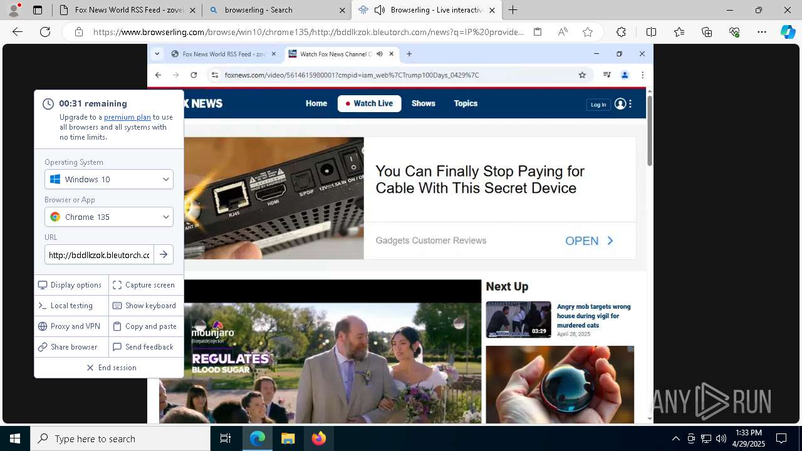The height and width of the screenshot is (451, 802).
Task: Mute the Watch Fox News tab speaker
Action: (x=379, y=54)
